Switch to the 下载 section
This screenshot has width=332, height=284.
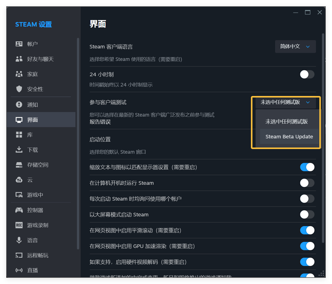click(41, 150)
